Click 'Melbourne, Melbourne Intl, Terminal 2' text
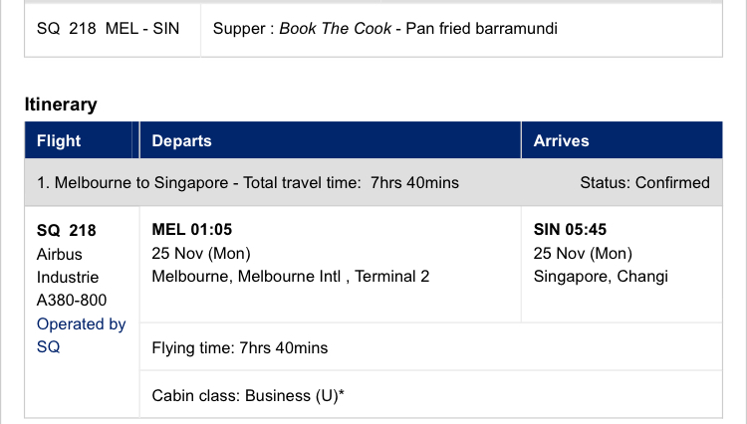 coord(291,277)
